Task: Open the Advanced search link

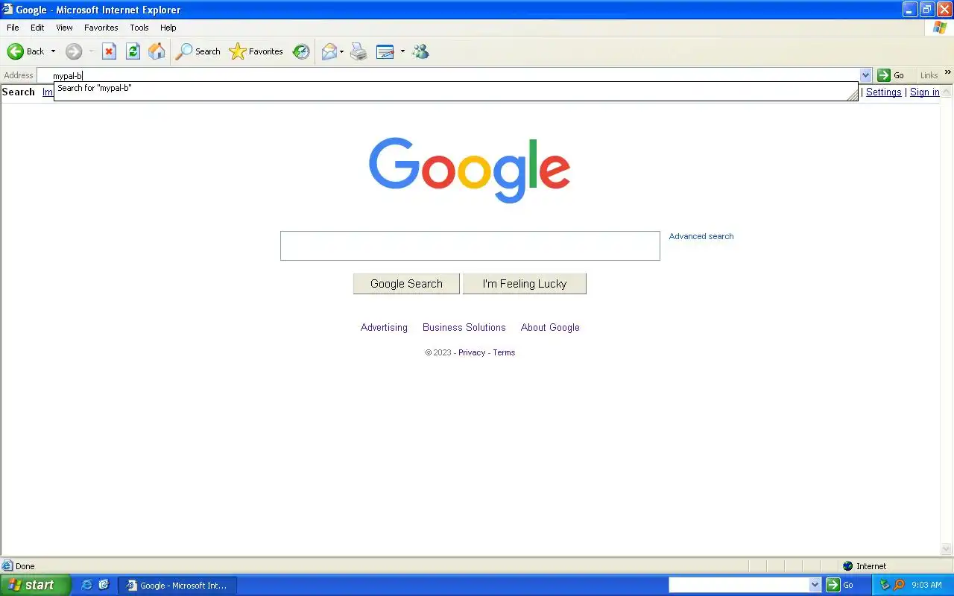Action: pyautogui.click(x=701, y=236)
